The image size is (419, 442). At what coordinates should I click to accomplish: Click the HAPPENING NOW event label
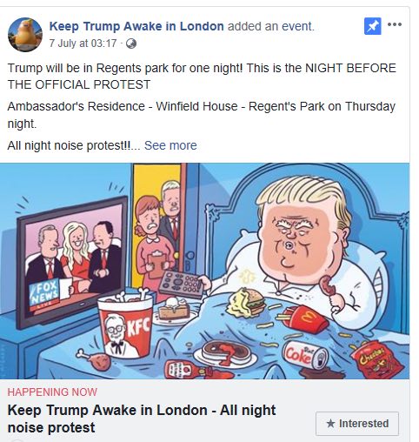(x=52, y=392)
